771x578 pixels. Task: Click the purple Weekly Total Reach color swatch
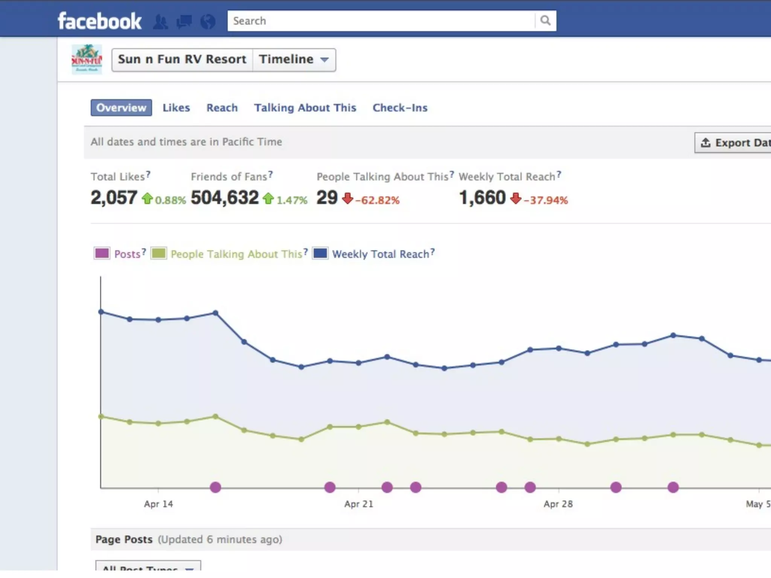coord(320,253)
